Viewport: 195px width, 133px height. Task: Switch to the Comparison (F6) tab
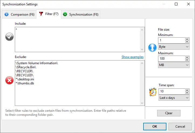pos(19,15)
